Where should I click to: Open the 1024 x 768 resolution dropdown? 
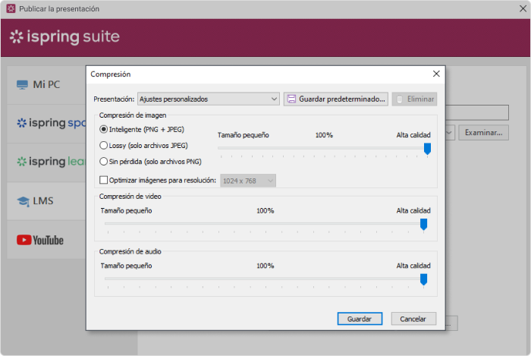tap(248, 181)
